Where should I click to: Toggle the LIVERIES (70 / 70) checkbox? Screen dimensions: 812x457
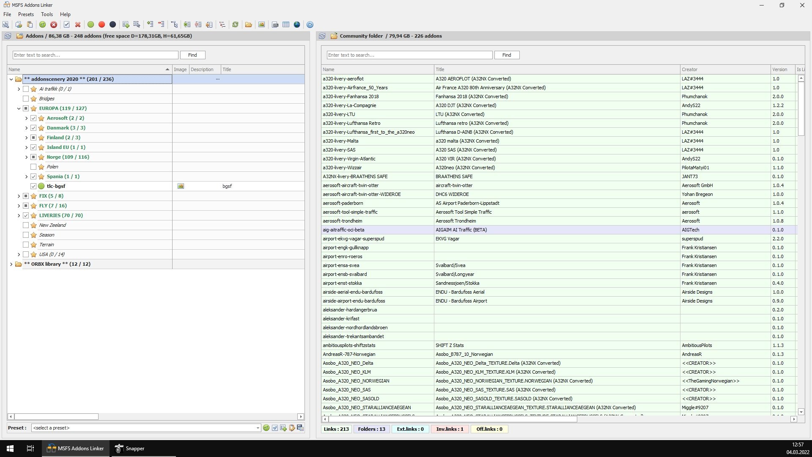(26, 215)
